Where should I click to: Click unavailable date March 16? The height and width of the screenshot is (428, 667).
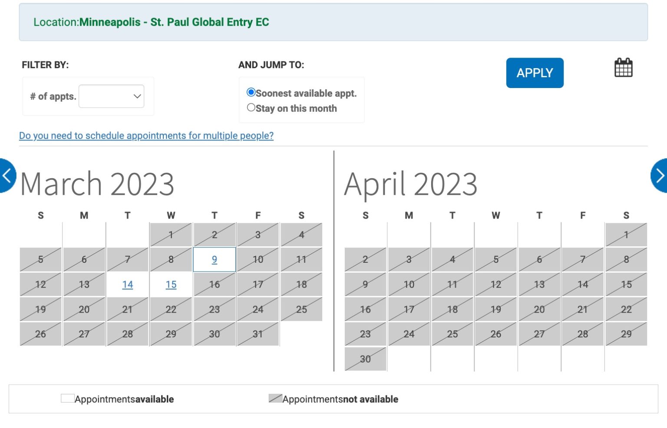[214, 284]
